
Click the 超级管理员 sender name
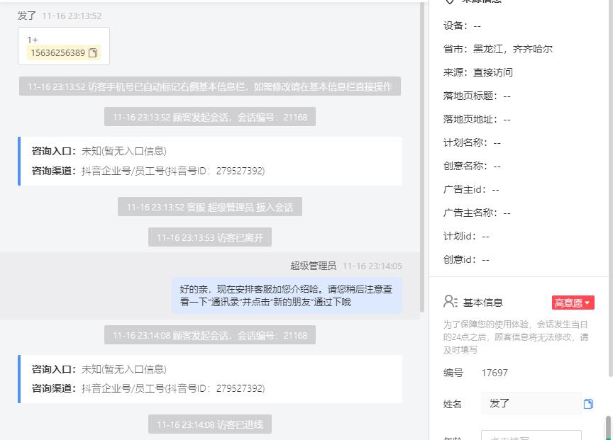tap(313, 266)
